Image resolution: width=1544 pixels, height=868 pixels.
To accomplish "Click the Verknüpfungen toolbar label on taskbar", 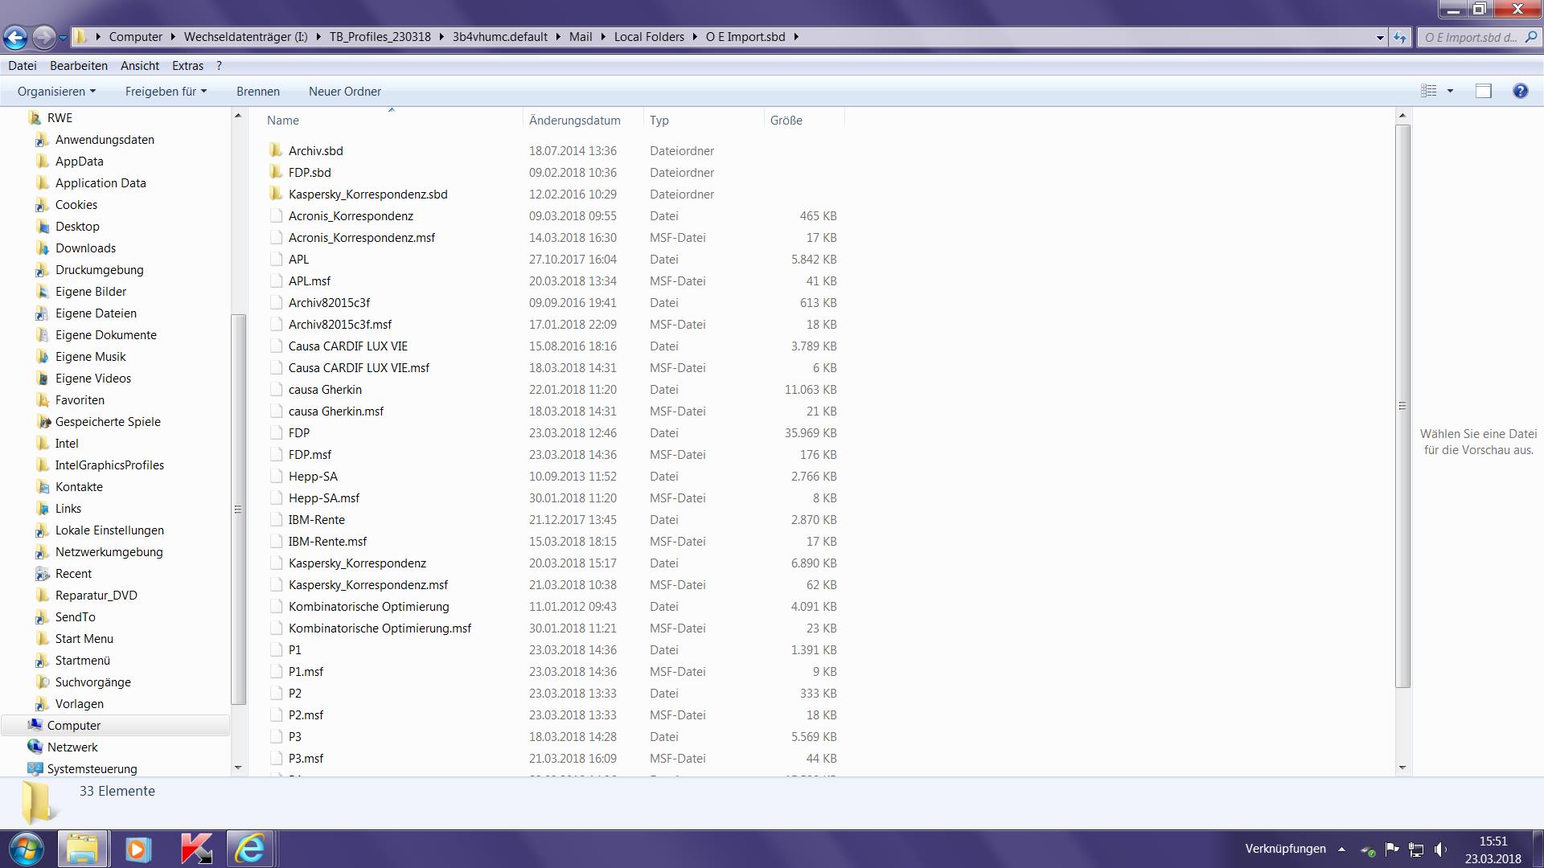I will (1285, 849).
